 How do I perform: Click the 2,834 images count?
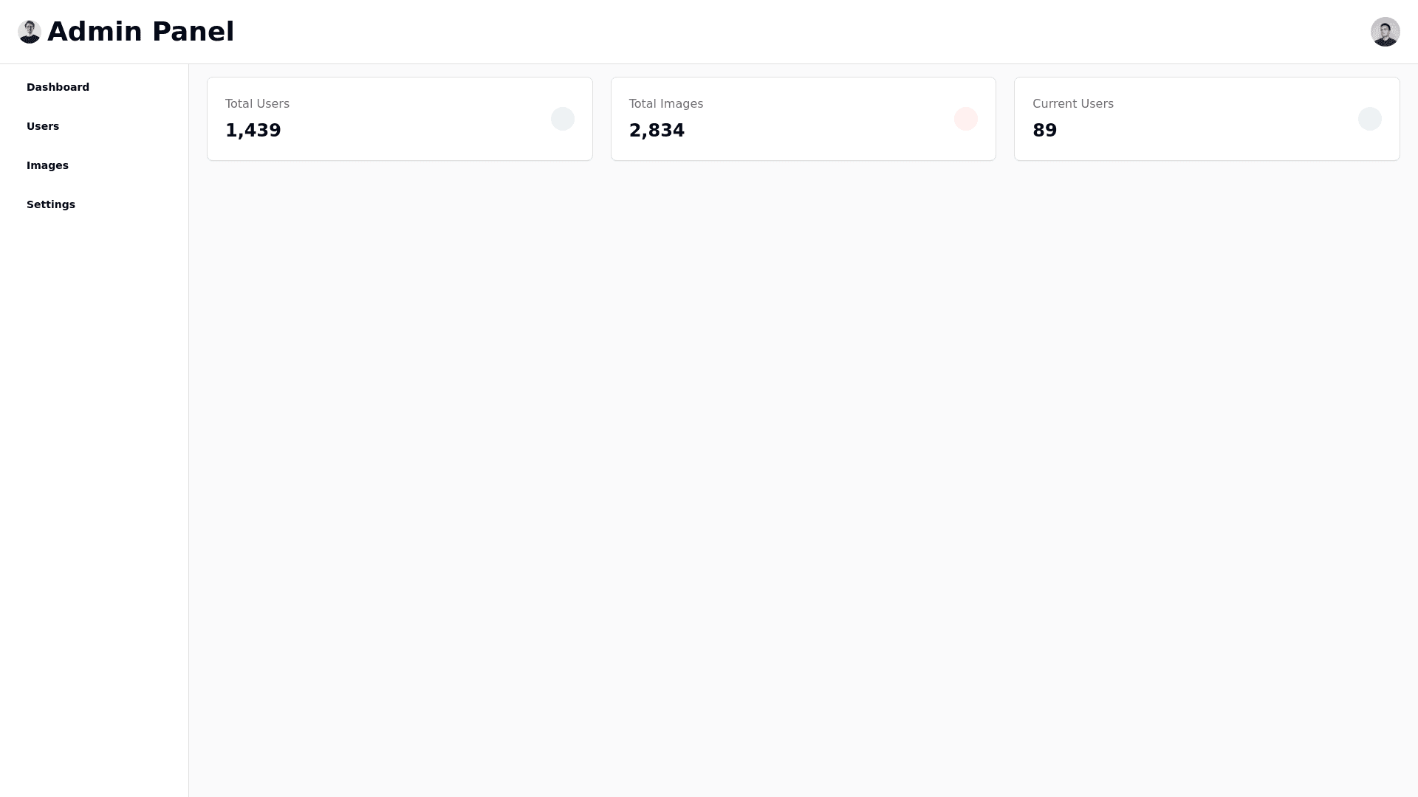tap(657, 131)
